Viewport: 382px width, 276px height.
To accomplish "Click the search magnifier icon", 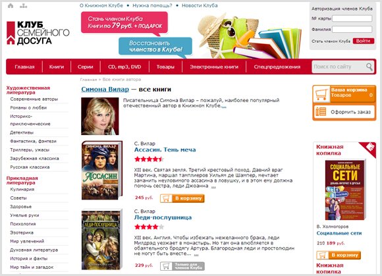I will (369, 67).
